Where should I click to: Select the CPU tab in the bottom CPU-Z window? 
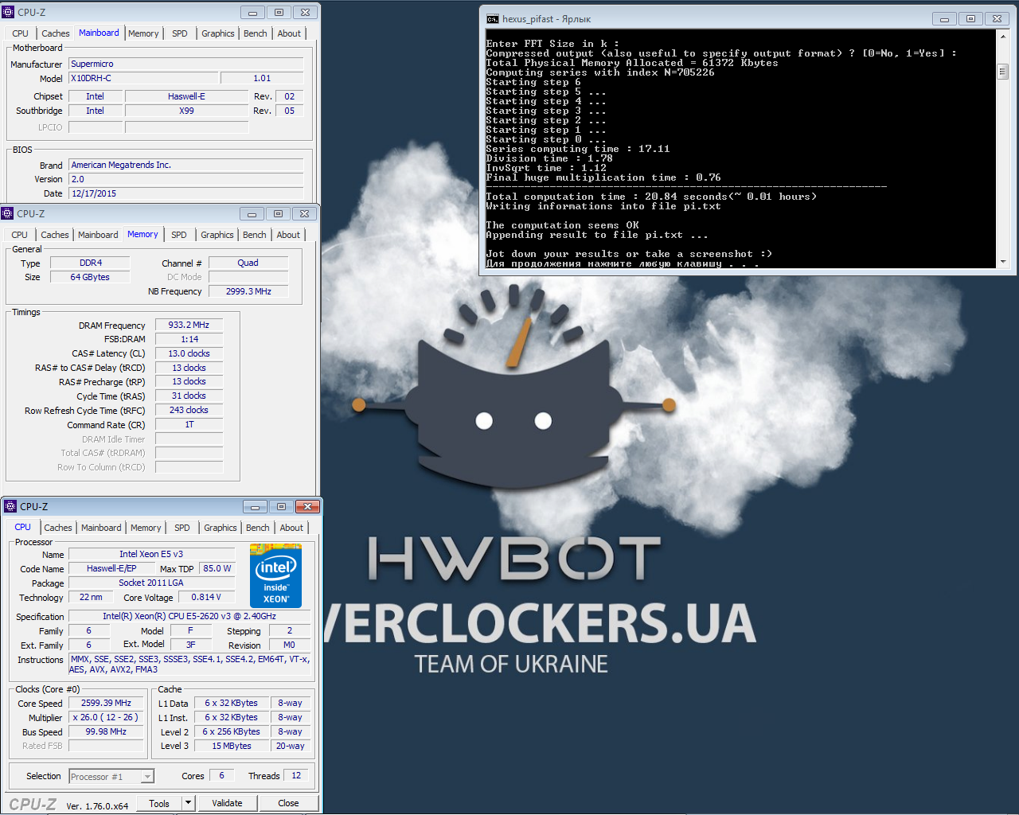pos(23,527)
